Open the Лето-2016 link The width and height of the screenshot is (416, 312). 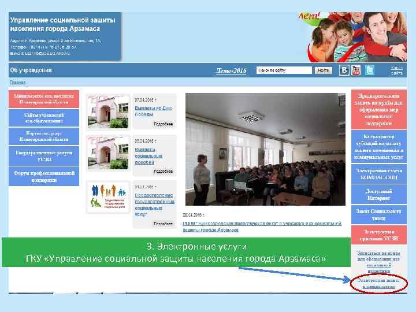click(231, 70)
